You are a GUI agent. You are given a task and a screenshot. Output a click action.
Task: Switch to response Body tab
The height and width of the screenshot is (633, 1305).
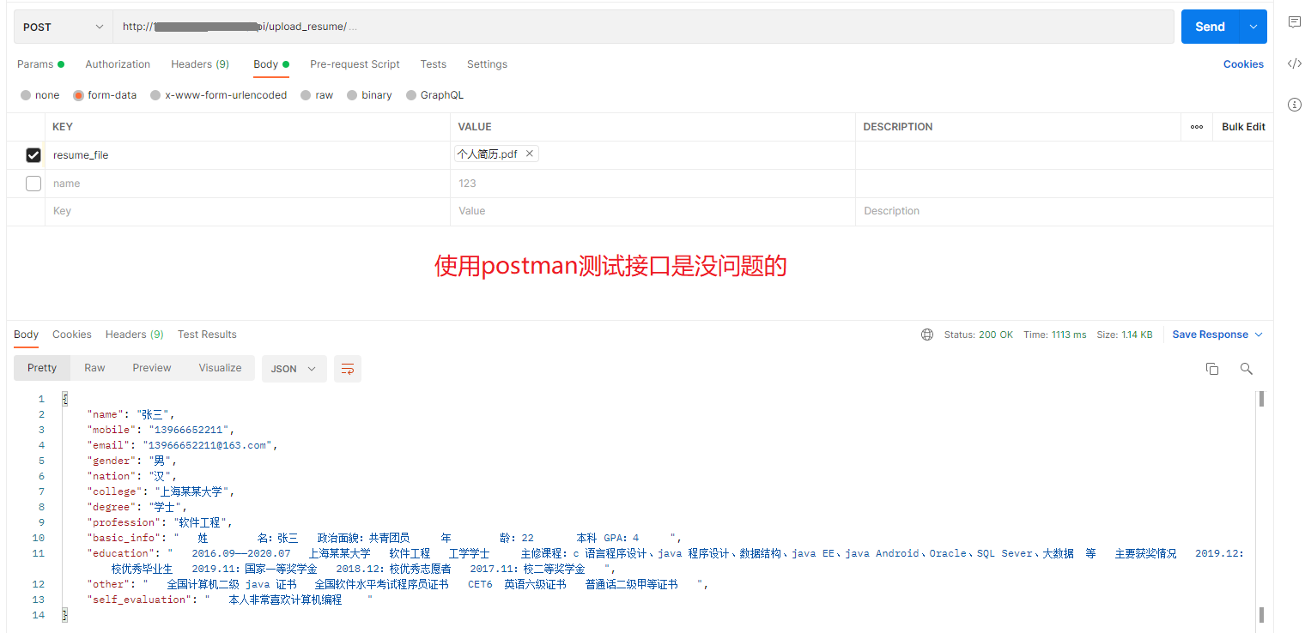coord(26,335)
